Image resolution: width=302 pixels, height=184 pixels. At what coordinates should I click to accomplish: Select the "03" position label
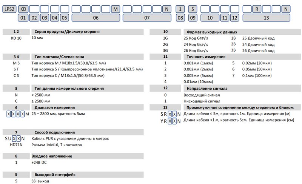click(x=45, y=18)
